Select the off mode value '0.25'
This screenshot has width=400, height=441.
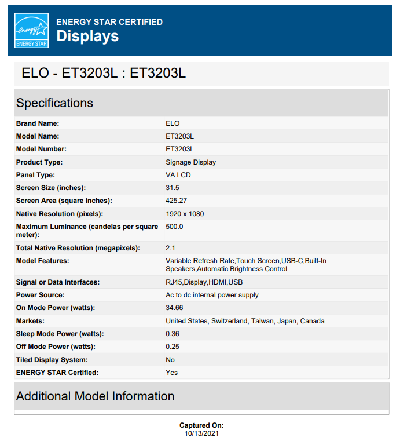172,347
